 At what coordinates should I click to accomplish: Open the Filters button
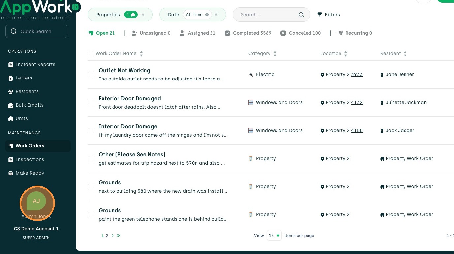328,15
